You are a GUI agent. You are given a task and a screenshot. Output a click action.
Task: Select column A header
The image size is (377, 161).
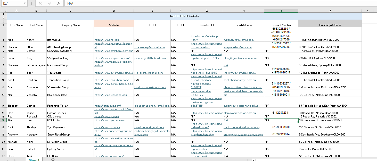[17, 11]
